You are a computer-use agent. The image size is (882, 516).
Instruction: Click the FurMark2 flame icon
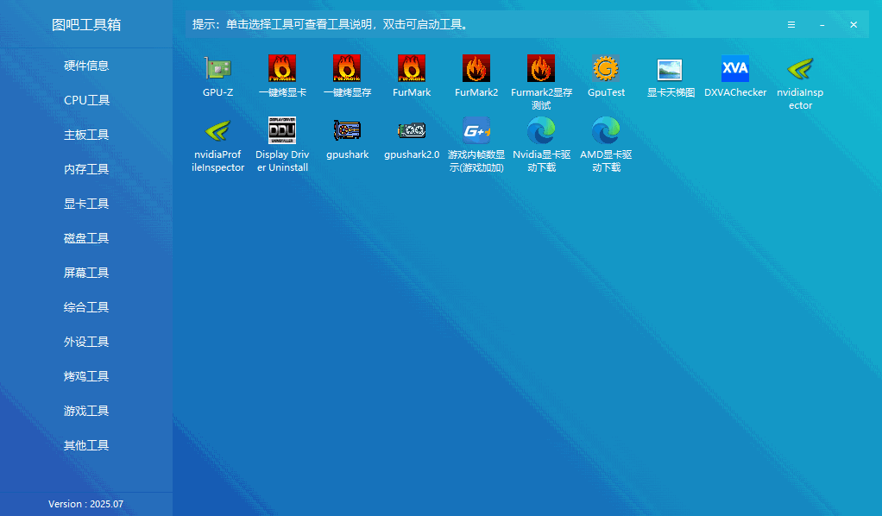click(476, 69)
